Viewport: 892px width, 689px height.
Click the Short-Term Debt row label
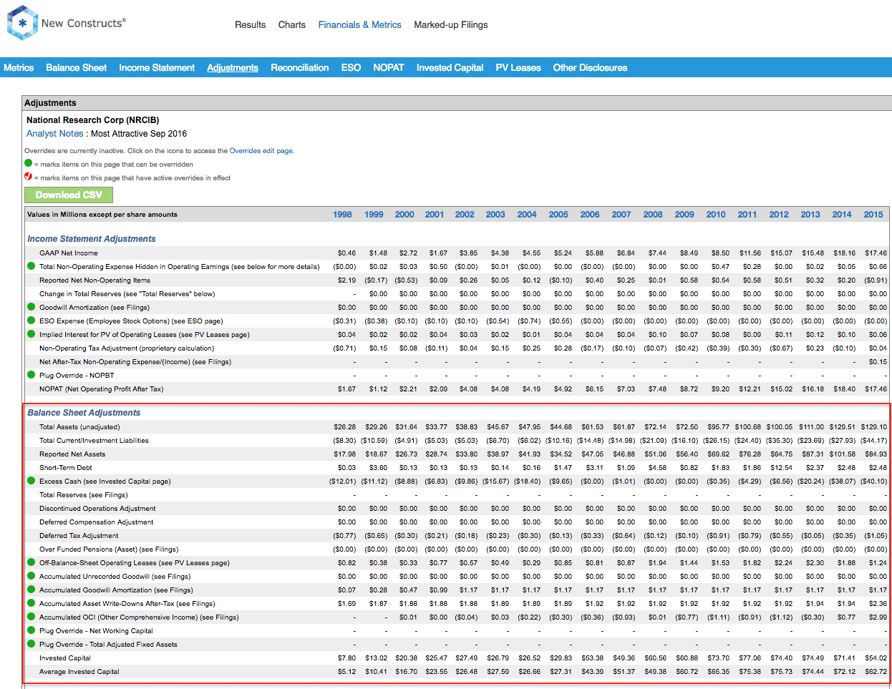pyautogui.click(x=66, y=467)
